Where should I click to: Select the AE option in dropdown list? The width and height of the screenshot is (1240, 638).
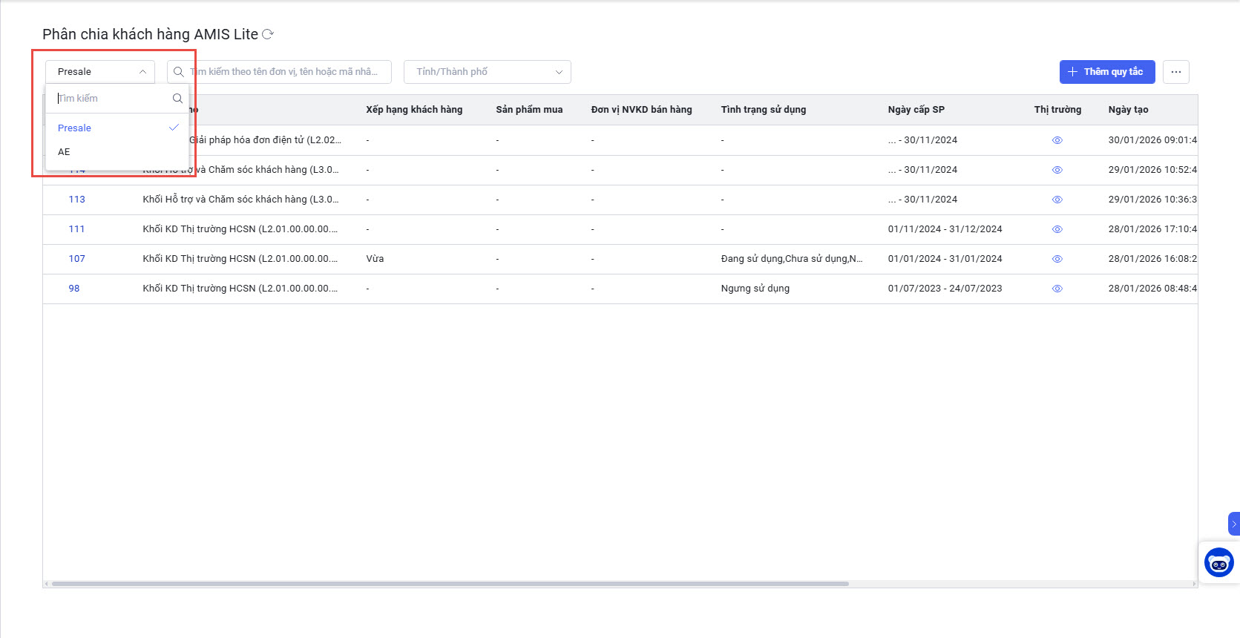click(65, 152)
